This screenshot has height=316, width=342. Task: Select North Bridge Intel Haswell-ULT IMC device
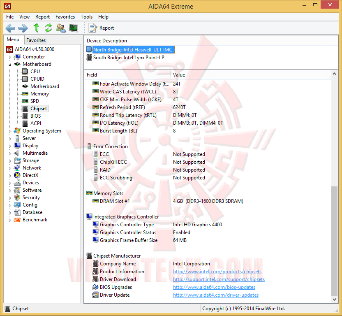point(133,50)
